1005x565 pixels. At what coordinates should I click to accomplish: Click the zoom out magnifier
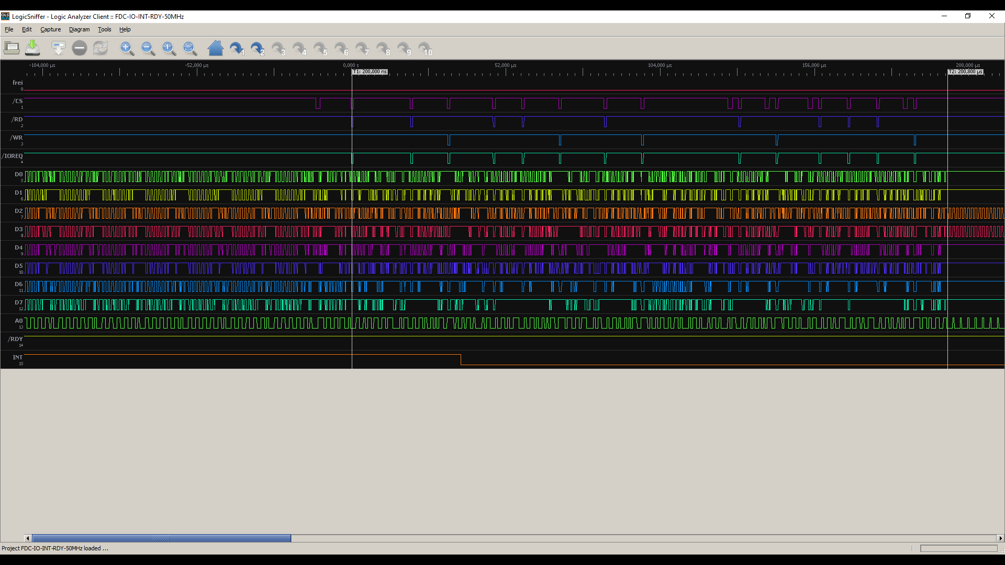tap(148, 48)
